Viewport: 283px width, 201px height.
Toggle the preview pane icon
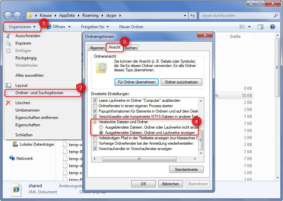pos(260,27)
